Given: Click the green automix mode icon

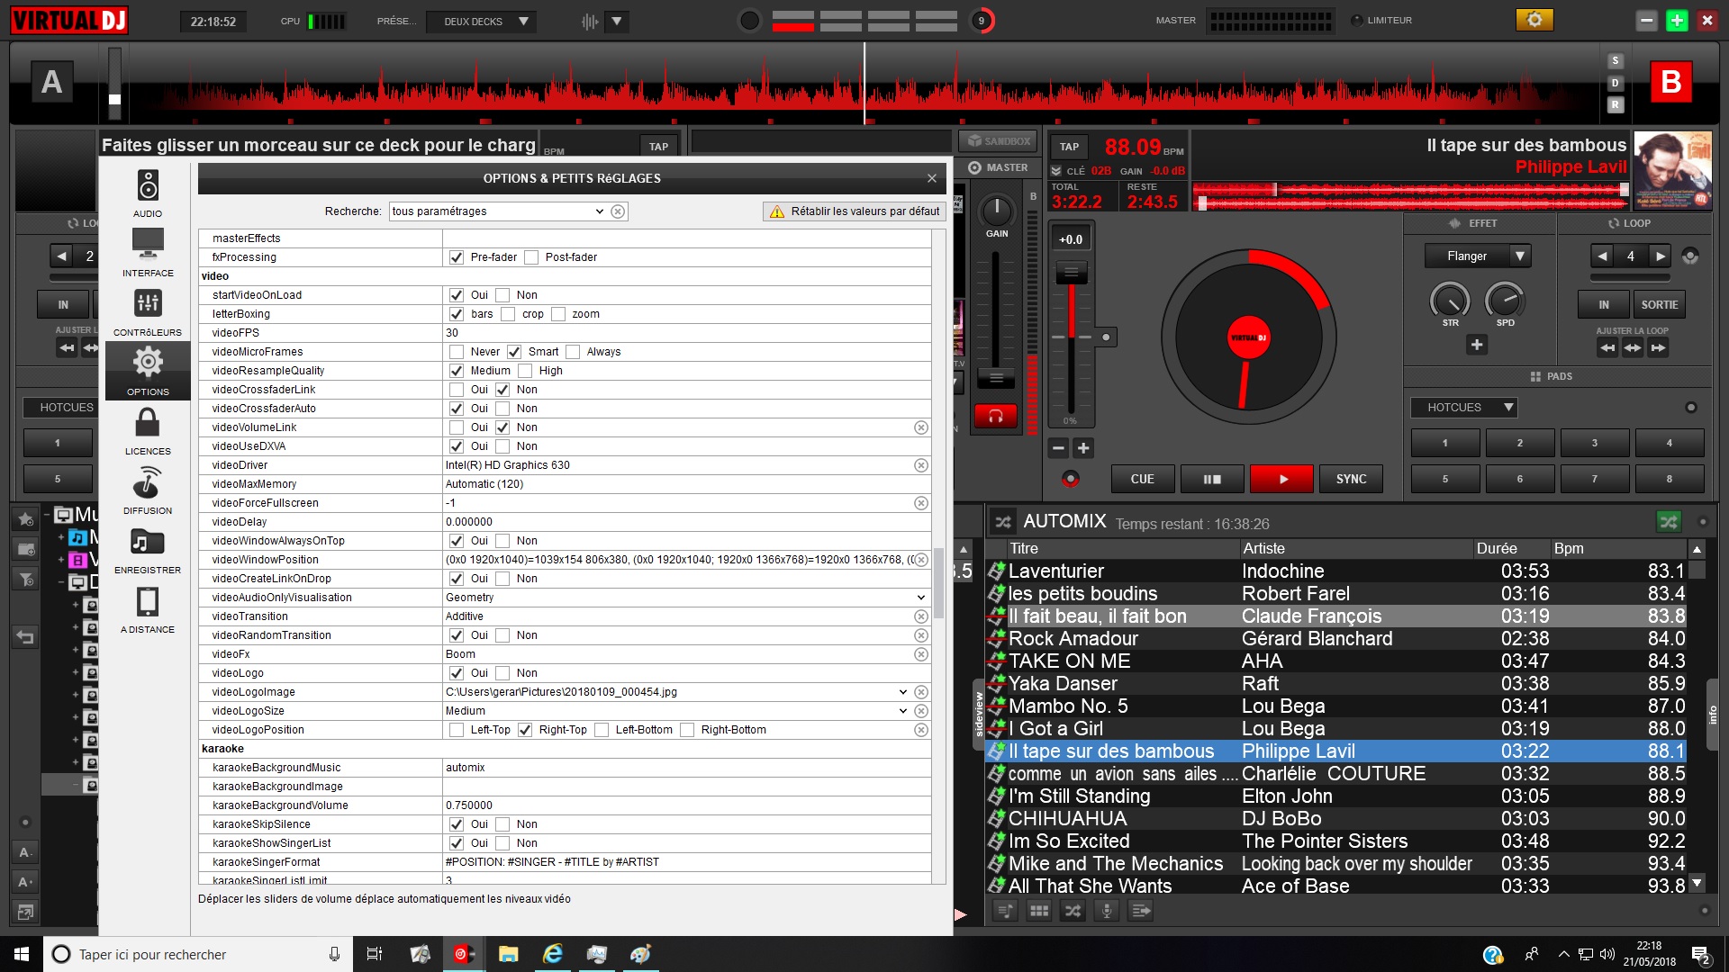Looking at the screenshot, I should (1669, 521).
